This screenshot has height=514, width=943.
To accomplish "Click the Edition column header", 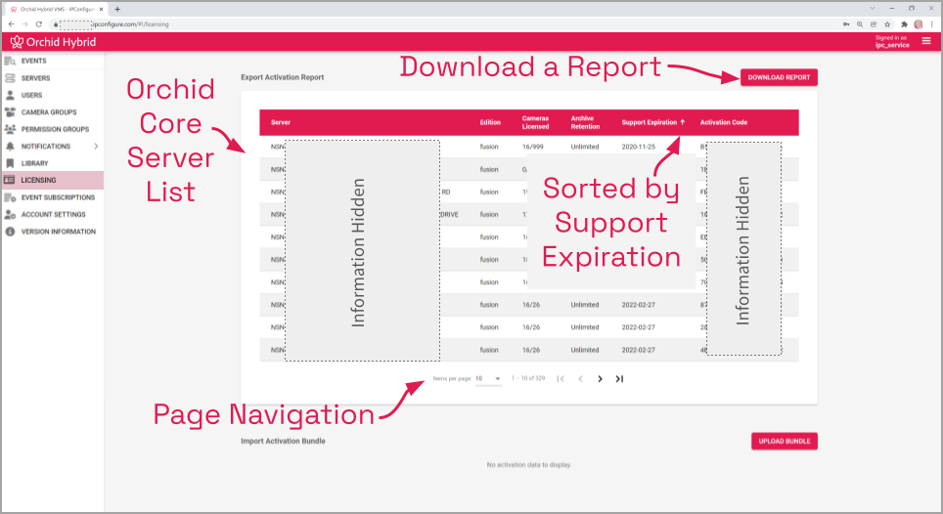I will (x=490, y=122).
